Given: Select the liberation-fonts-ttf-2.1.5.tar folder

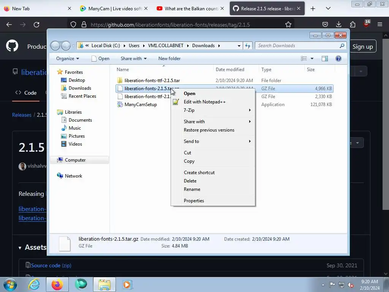Looking at the screenshot, I should (152, 81).
